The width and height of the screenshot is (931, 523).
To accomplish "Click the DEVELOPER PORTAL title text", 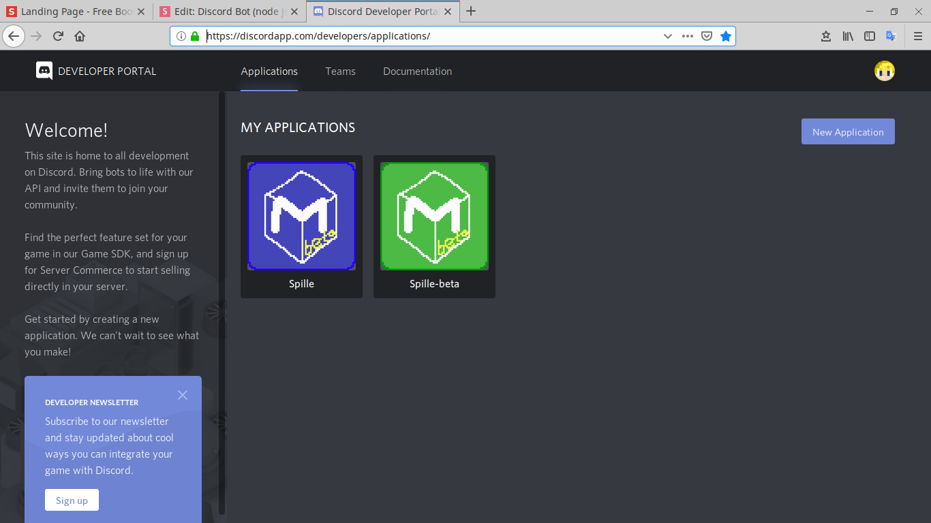I will coord(107,71).
